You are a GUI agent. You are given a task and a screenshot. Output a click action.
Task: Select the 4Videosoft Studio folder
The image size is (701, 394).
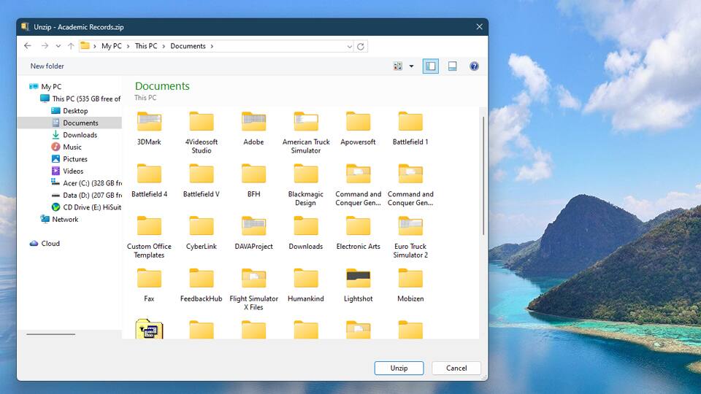tap(202, 133)
